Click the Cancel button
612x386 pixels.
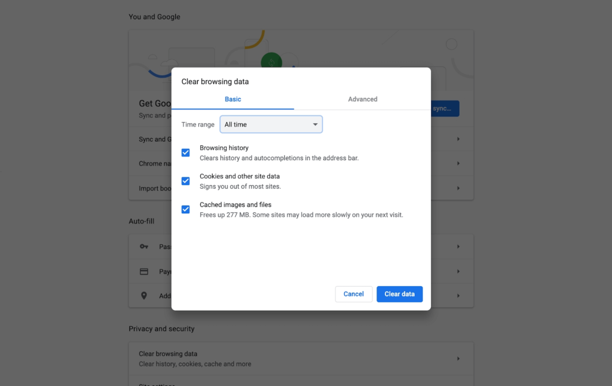point(354,294)
